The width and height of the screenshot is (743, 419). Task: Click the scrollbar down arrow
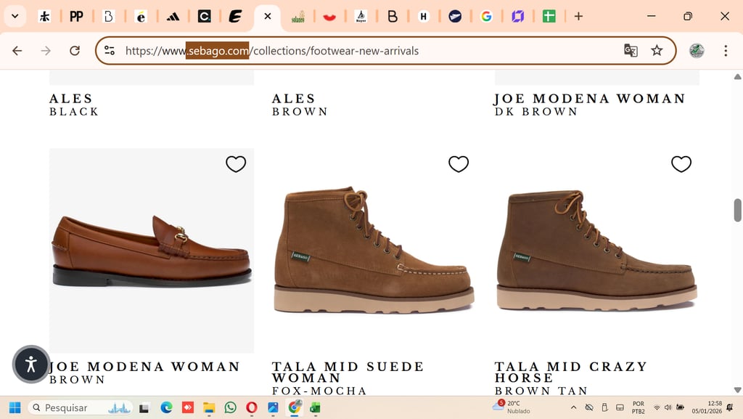click(737, 390)
